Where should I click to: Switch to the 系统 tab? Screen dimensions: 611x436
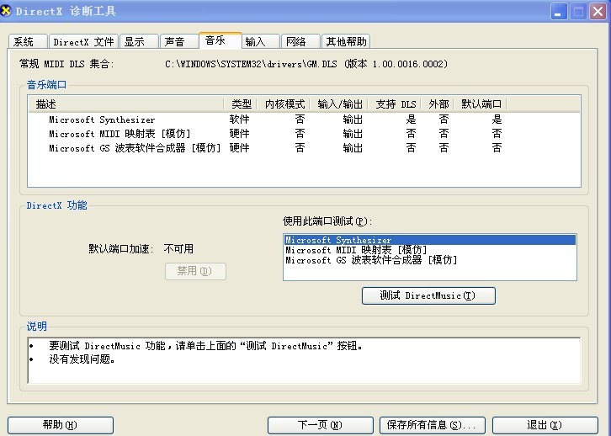tap(28, 41)
